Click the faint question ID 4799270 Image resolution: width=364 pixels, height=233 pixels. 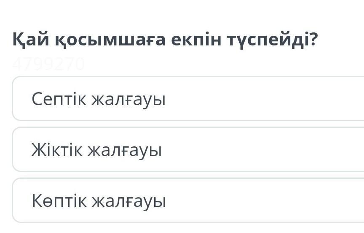(x=48, y=64)
